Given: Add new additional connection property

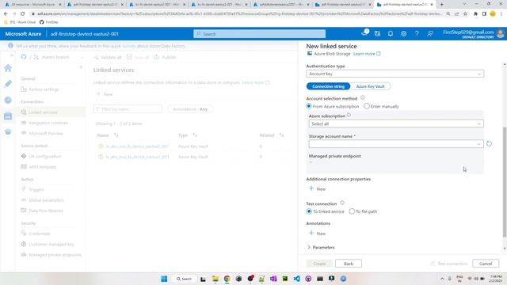Looking at the screenshot, I should point(317,188).
